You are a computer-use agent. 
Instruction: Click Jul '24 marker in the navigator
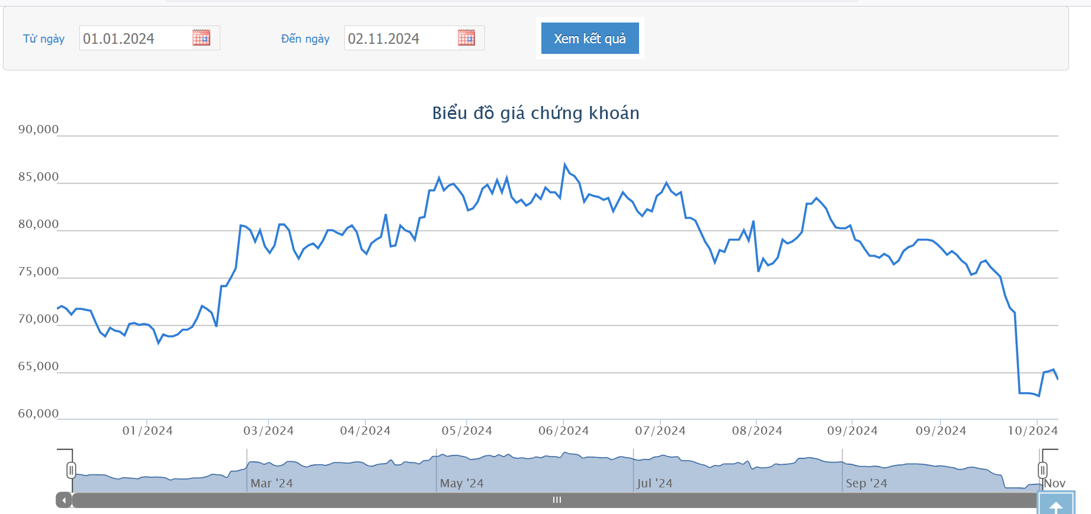(x=654, y=483)
